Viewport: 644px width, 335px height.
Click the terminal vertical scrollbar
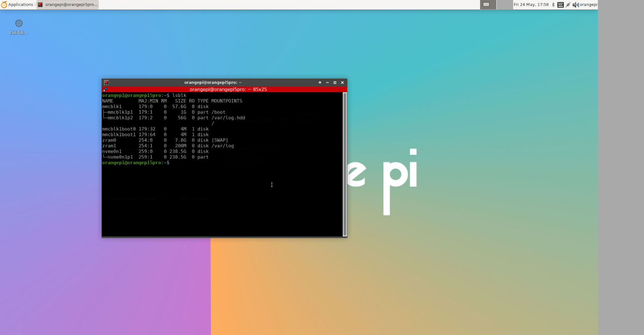pos(345,164)
